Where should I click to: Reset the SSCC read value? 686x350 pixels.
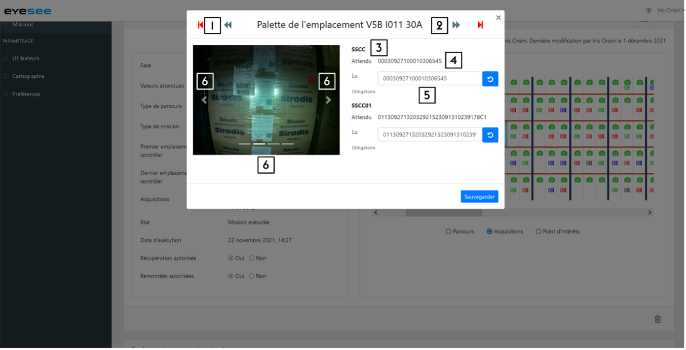(490, 79)
